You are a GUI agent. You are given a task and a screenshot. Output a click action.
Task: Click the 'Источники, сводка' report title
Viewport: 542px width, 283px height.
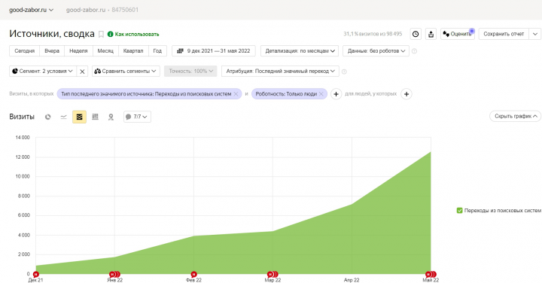click(x=52, y=34)
